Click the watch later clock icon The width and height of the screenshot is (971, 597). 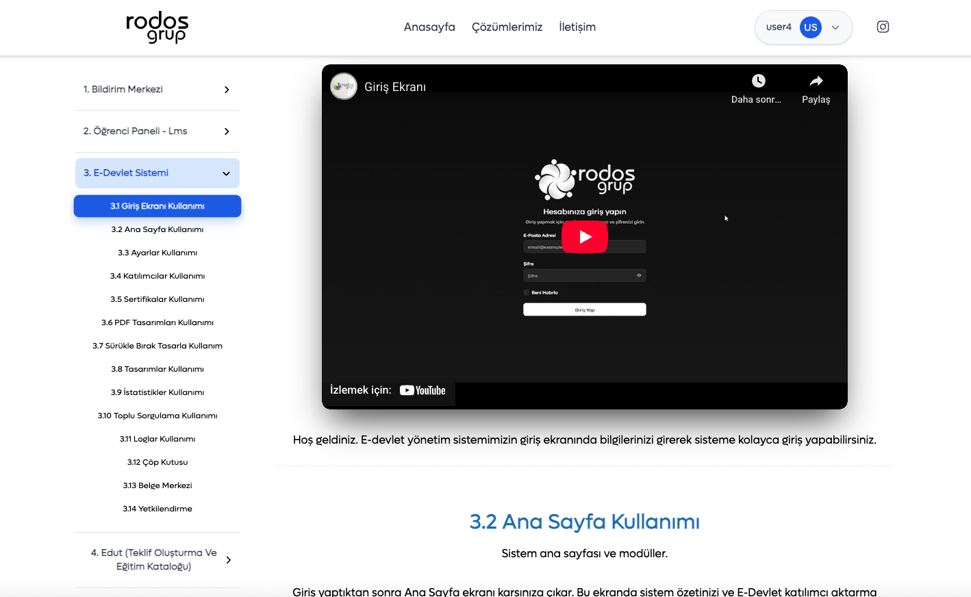click(758, 81)
